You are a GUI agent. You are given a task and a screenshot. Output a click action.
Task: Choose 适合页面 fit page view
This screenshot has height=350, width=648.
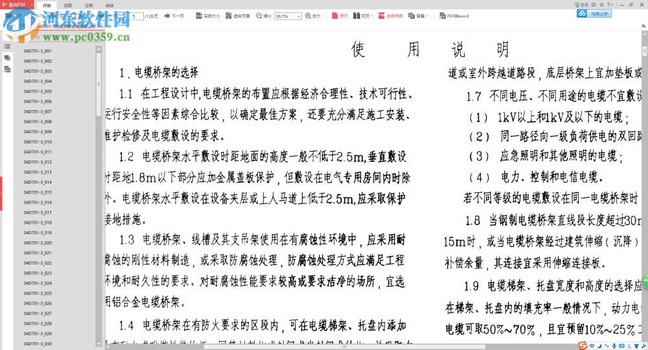(238, 16)
